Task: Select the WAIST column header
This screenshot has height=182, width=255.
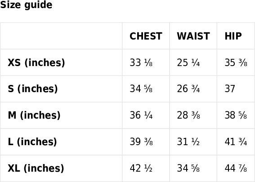Action: tap(193, 36)
